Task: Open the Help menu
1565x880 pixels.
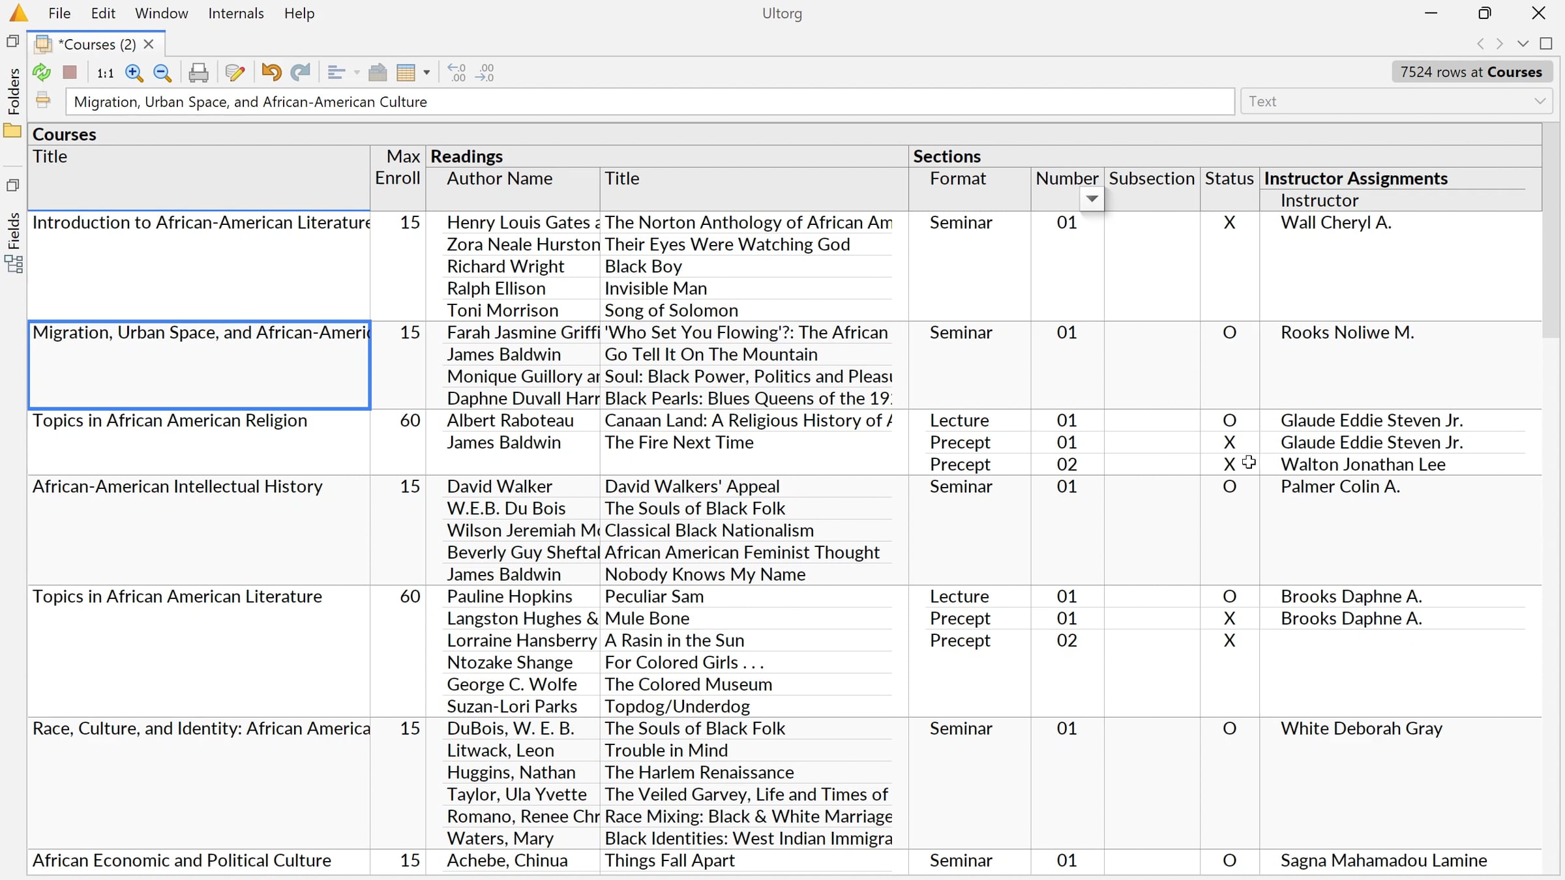Action: click(x=299, y=13)
